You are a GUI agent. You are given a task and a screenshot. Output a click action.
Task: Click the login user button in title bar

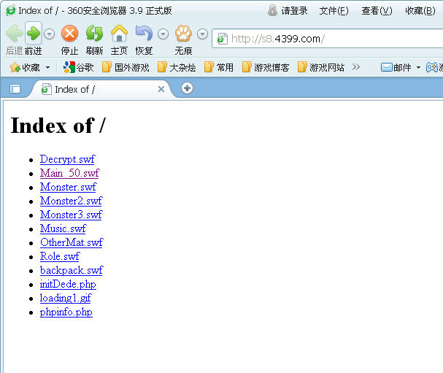[x=288, y=11]
